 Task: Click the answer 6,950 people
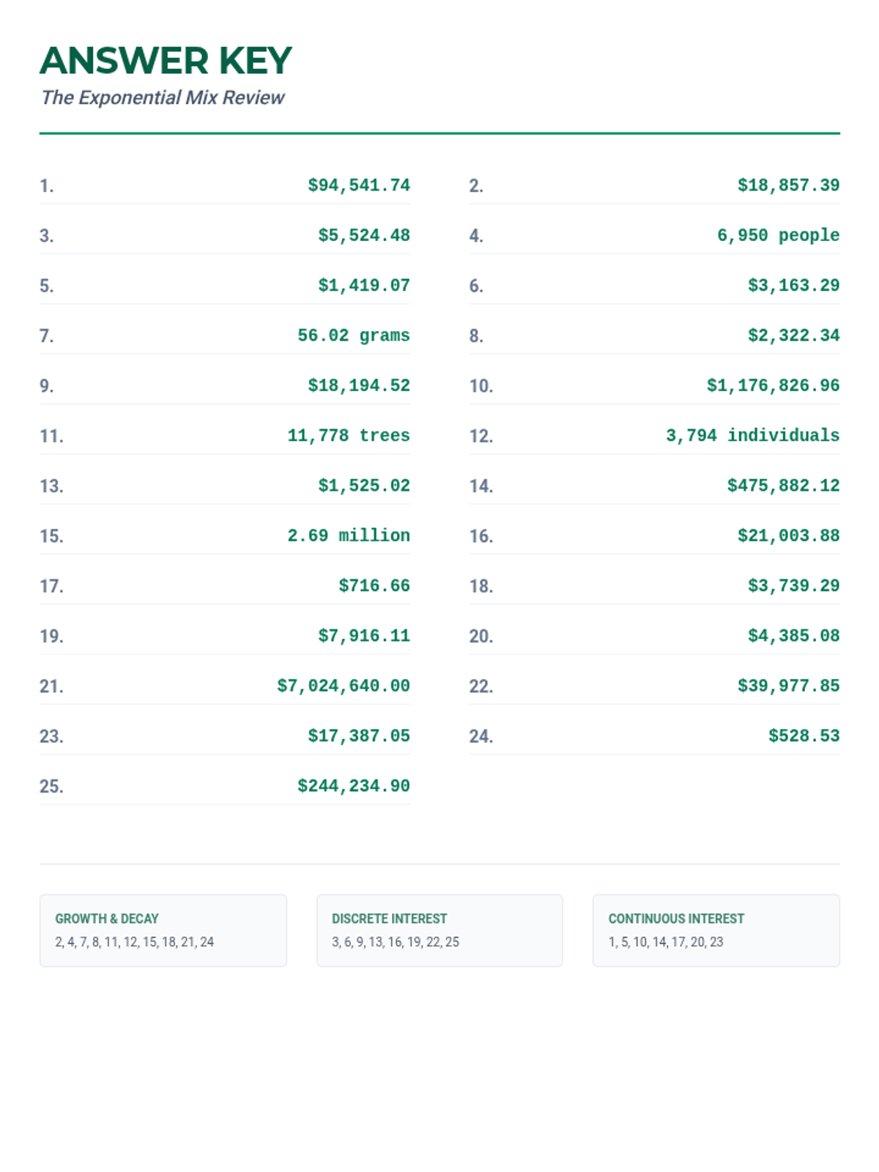click(777, 235)
